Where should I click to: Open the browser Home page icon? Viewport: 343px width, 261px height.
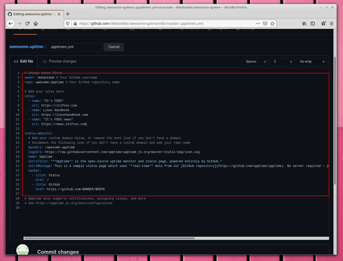coord(36,24)
